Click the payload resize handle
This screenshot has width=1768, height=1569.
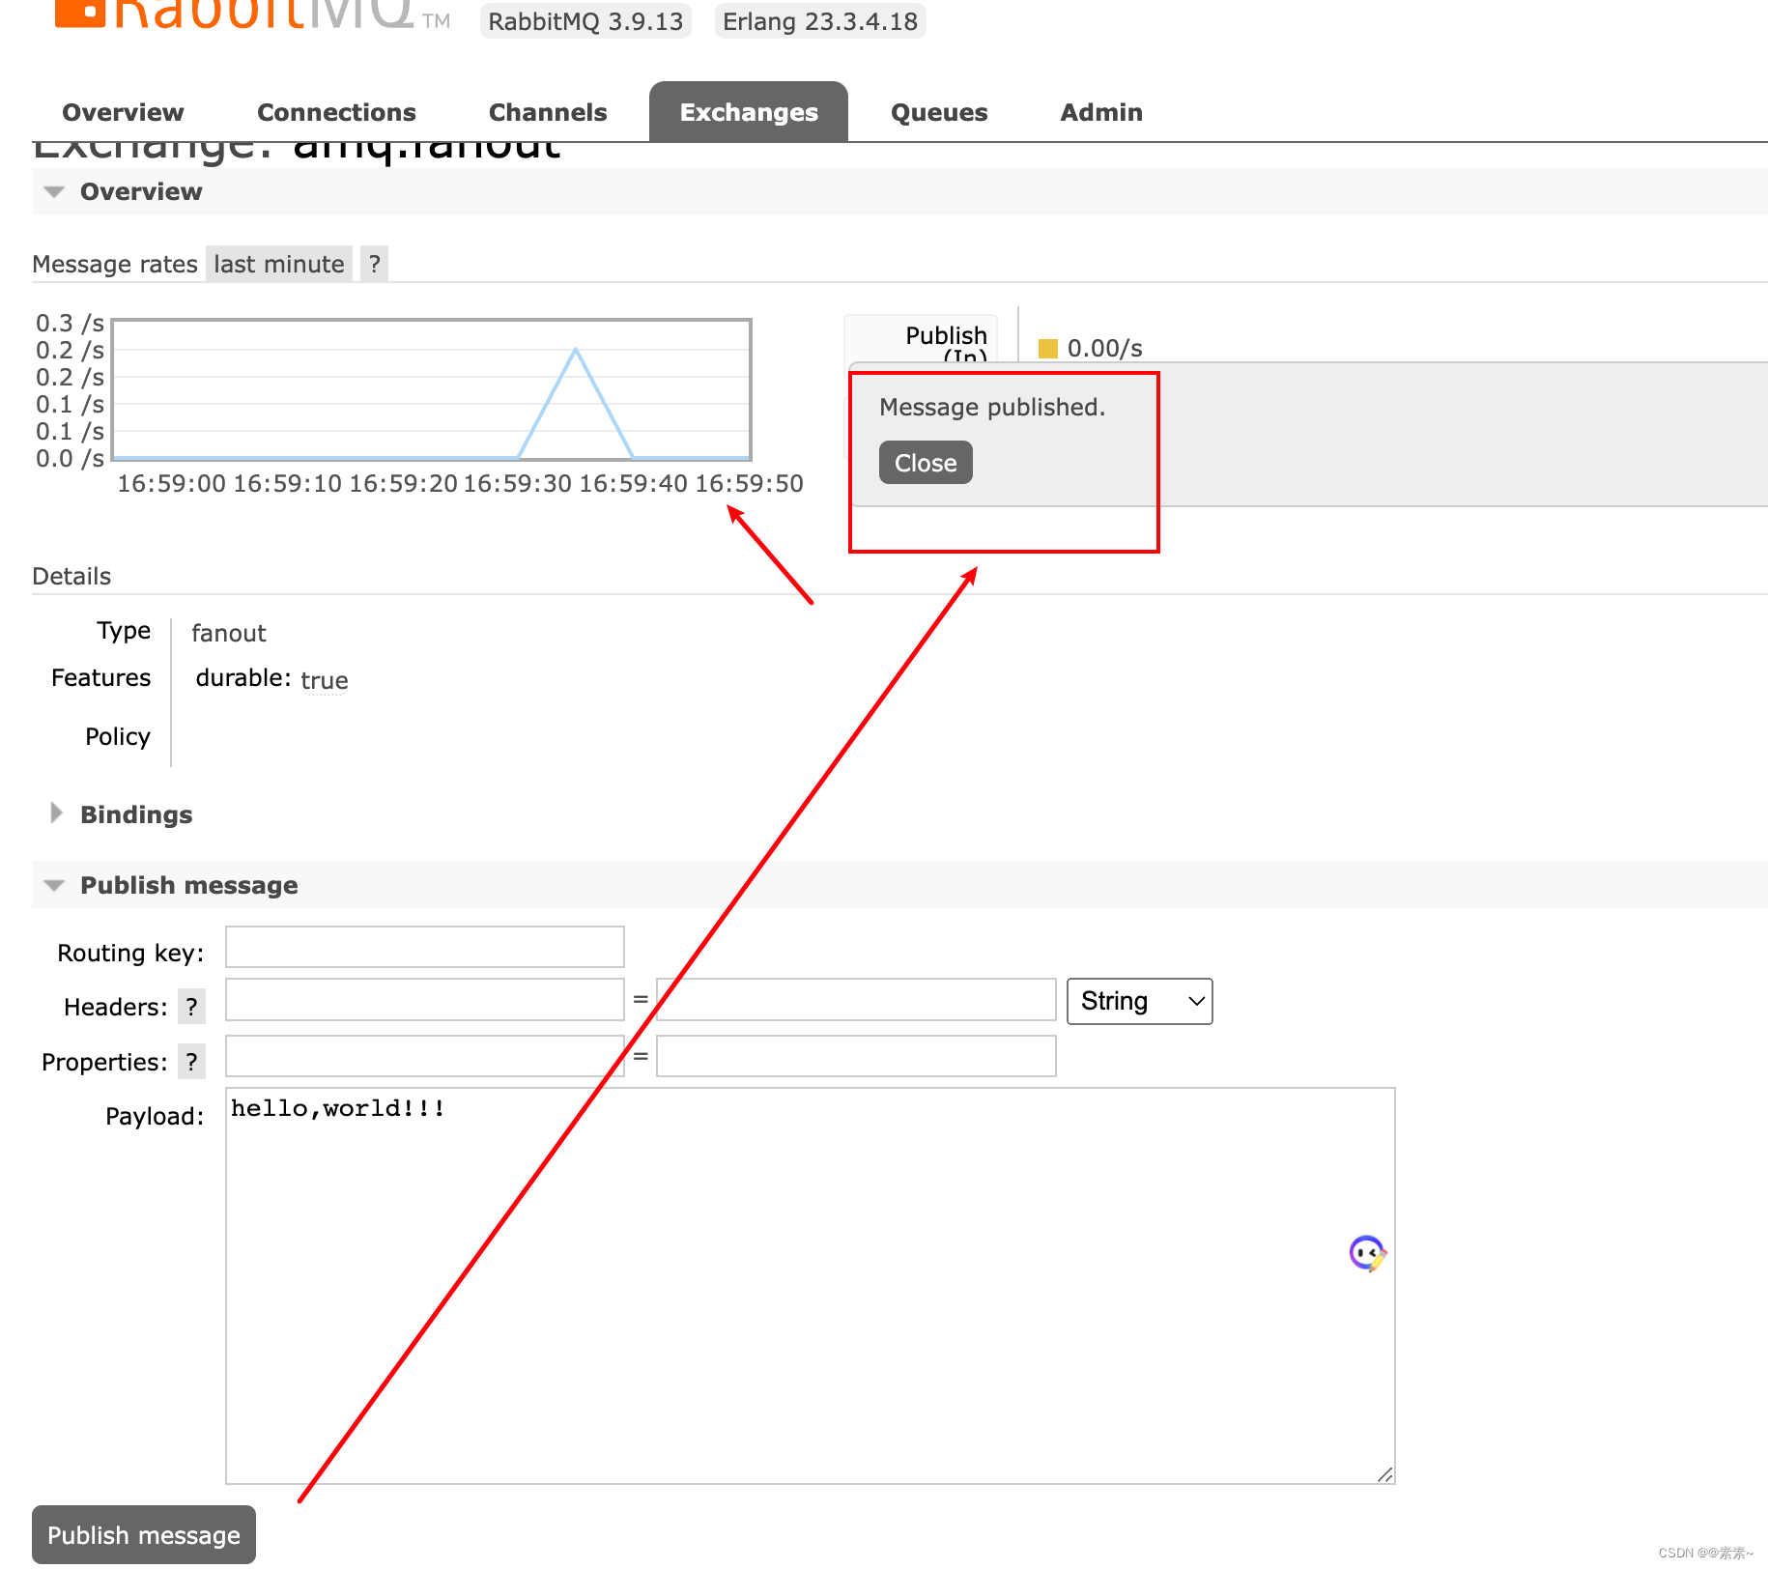(1385, 1474)
